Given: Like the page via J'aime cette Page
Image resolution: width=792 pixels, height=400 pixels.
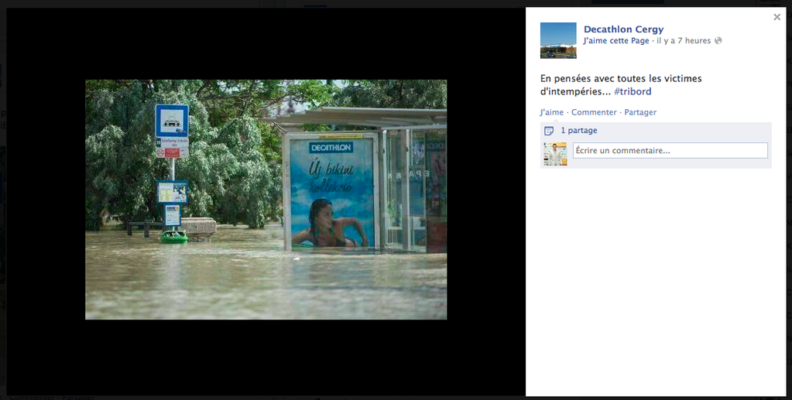Looking at the screenshot, I should [616, 41].
